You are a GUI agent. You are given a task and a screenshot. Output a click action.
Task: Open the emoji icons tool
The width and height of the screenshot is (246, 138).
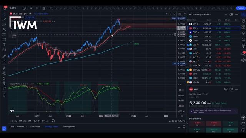coord(4,49)
